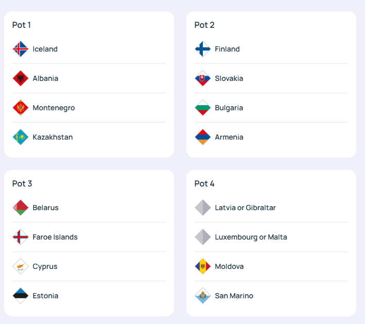
Task: Click the Finland flag icon
Action: 203,49
